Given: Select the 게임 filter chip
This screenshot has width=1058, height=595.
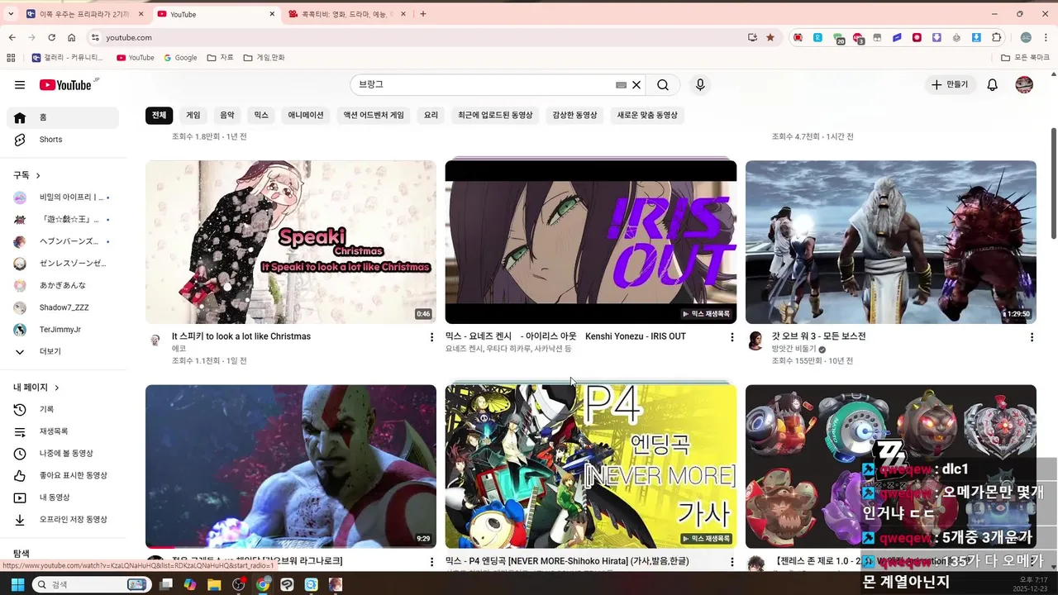Looking at the screenshot, I should [x=193, y=115].
